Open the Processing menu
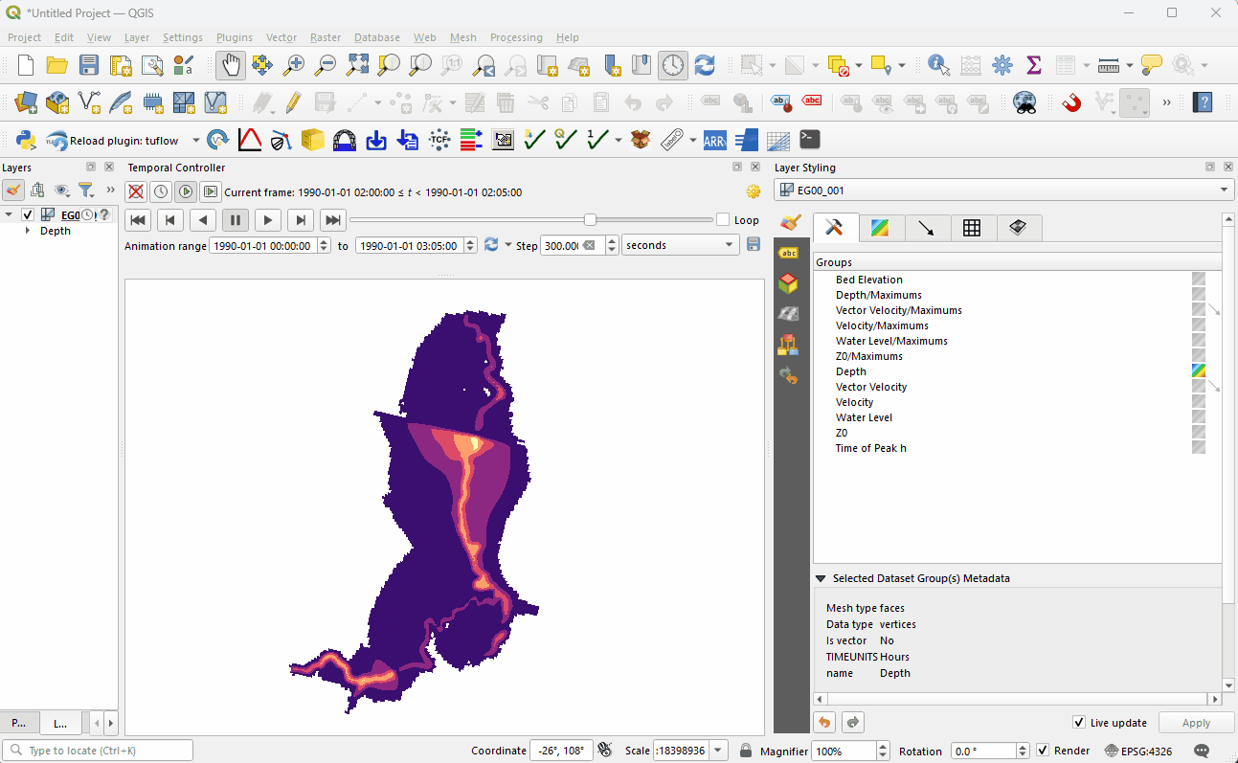Image resolution: width=1238 pixels, height=763 pixels. pyautogui.click(x=516, y=37)
